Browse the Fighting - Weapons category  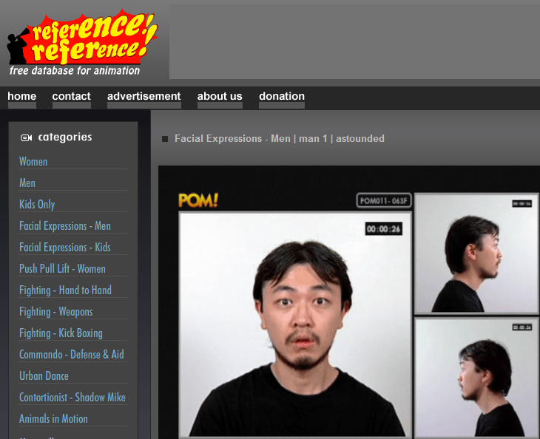[x=56, y=311]
